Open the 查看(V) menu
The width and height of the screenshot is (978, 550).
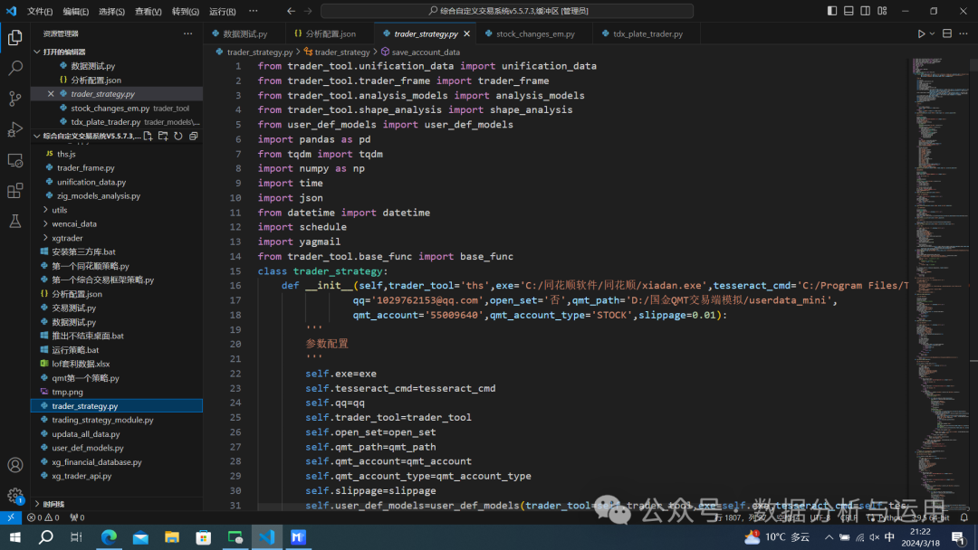149,11
